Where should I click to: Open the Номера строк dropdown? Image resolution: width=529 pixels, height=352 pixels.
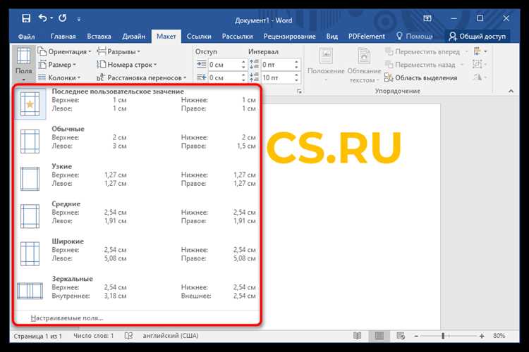coord(127,65)
